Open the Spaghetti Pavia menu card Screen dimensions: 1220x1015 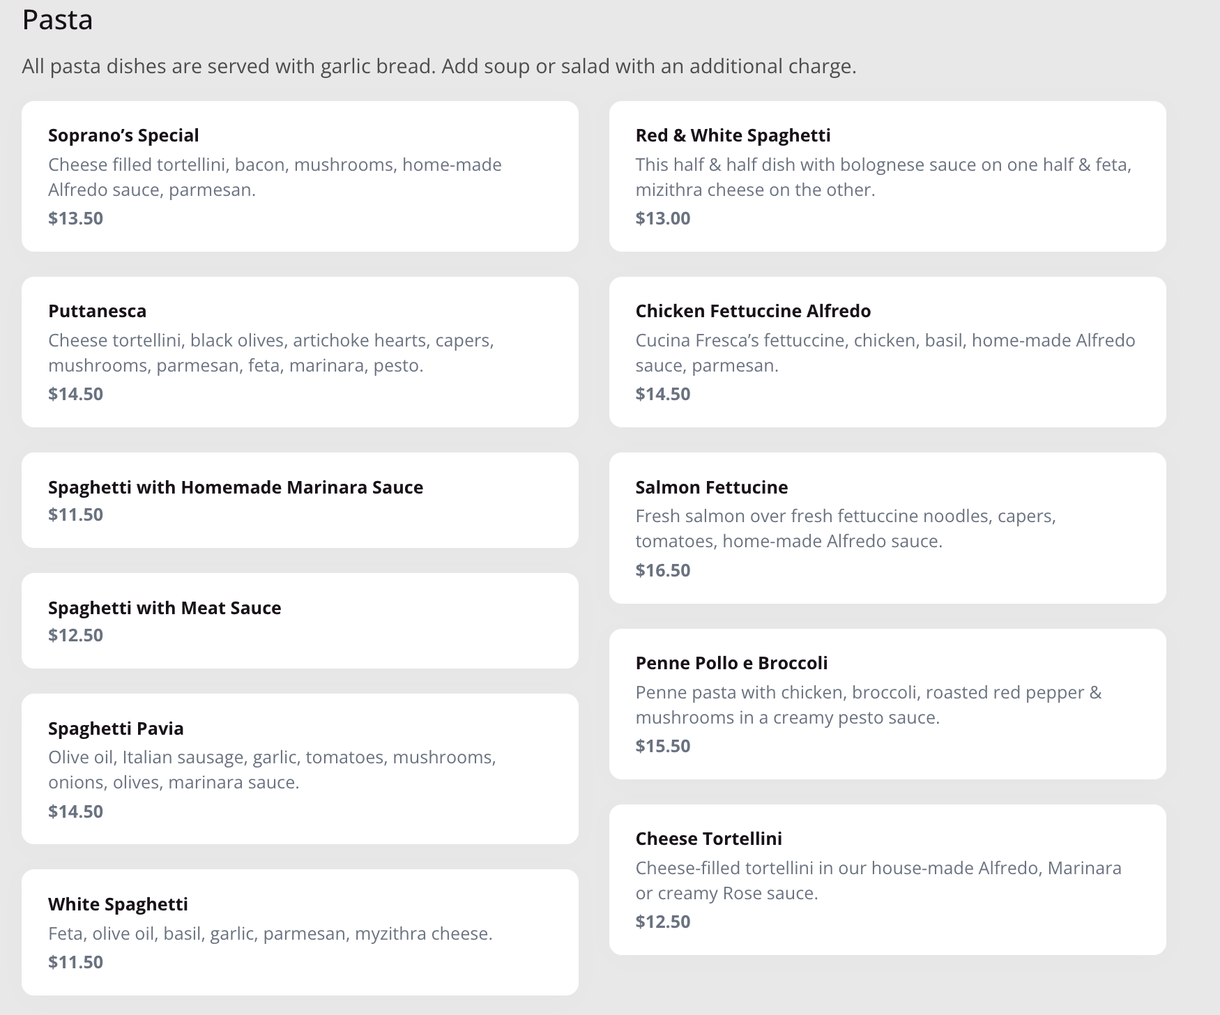tap(300, 768)
